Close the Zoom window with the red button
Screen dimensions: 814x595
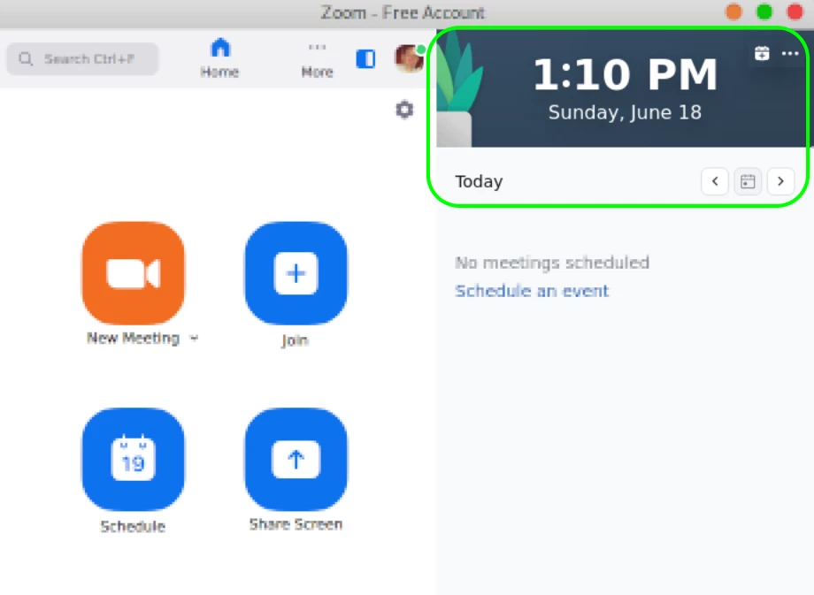pyautogui.click(x=795, y=11)
